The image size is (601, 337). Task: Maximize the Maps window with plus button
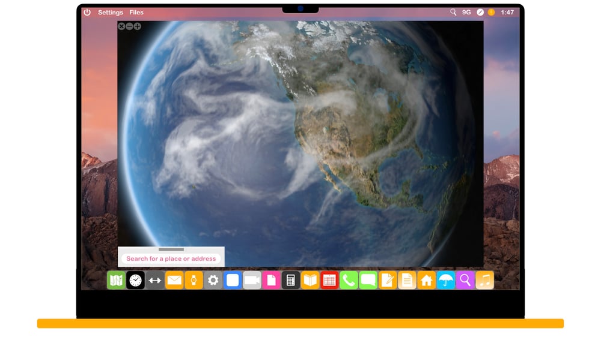(138, 26)
